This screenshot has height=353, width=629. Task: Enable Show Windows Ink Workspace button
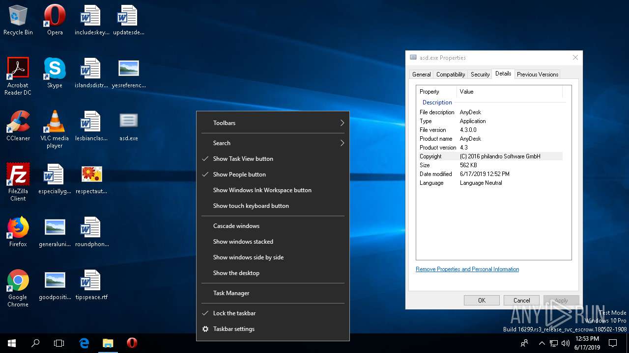[273, 190]
